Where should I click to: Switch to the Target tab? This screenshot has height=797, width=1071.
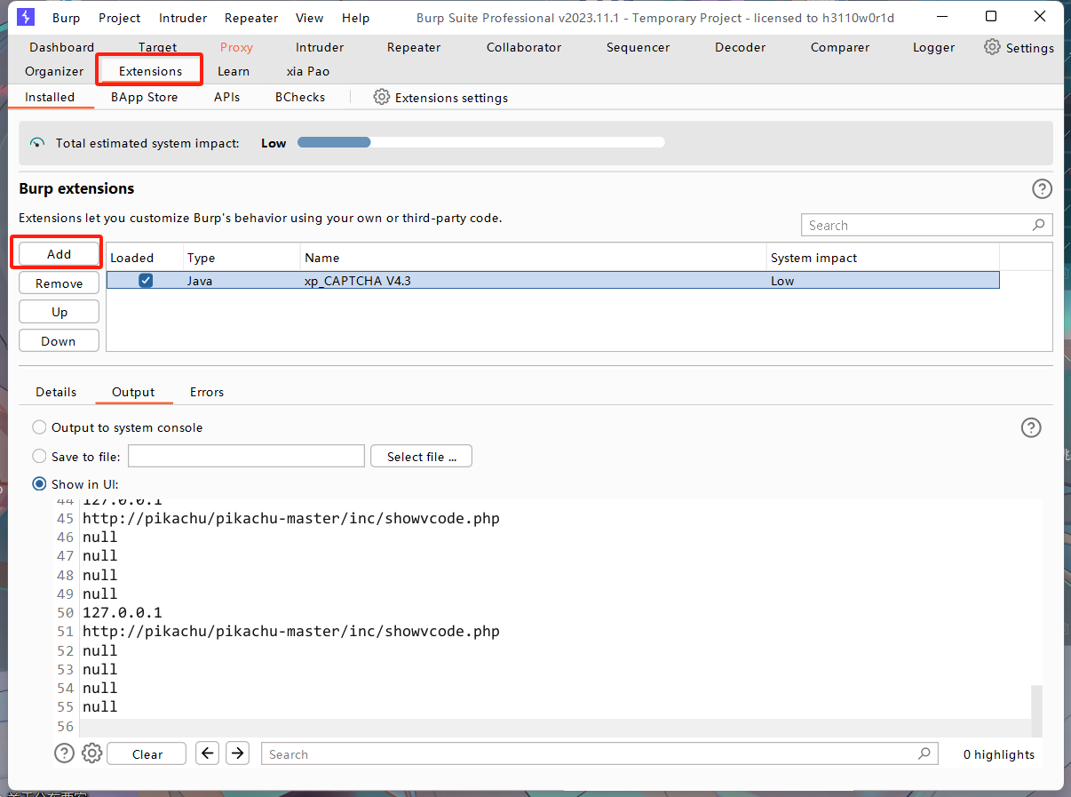coord(157,47)
